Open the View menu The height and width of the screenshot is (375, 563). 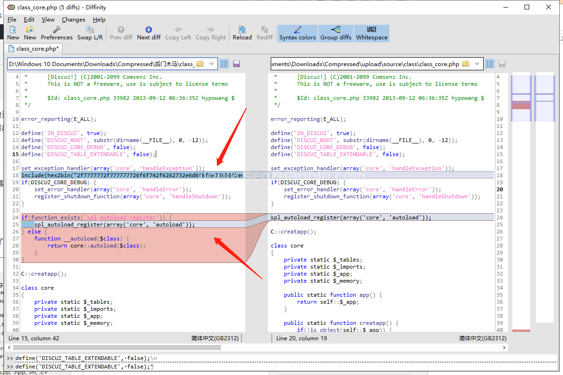48,20
